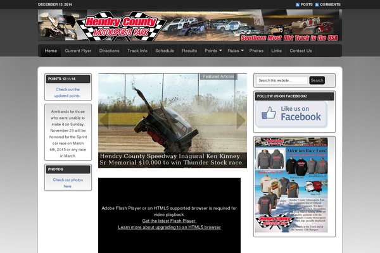380x253 pixels.
Task: Select Home in the navigation bar
Action: tap(51, 51)
